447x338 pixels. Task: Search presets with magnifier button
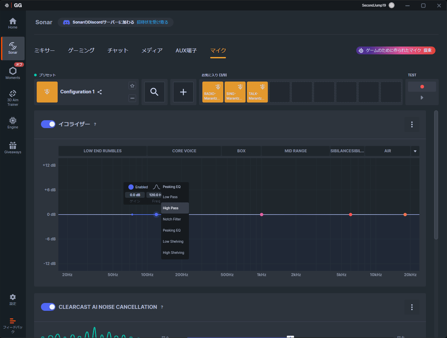pyautogui.click(x=154, y=92)
